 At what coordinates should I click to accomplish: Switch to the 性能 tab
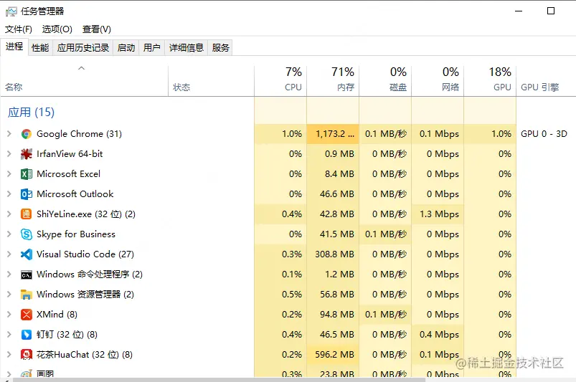(40, 48)
